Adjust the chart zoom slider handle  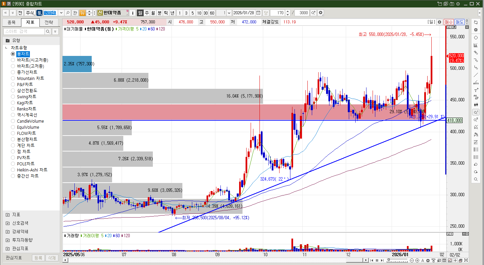coord(389,260)
